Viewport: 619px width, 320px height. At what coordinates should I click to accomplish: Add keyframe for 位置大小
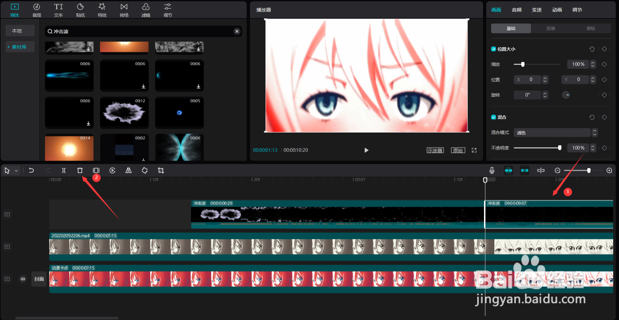click(x=604, y=49)
